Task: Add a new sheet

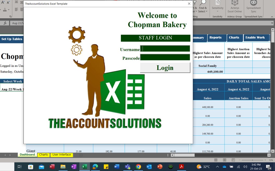Action: pyautogui.click(x=81, y=155)
